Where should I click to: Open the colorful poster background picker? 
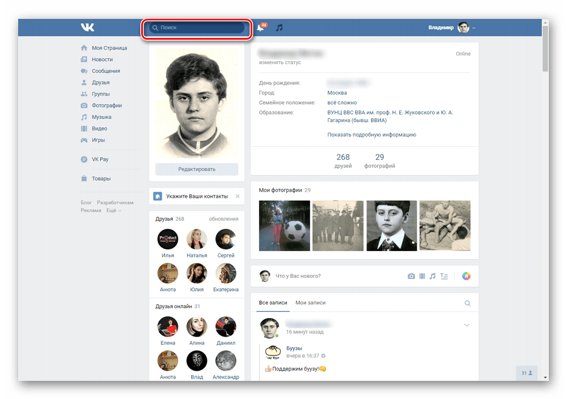pos(466,276)
